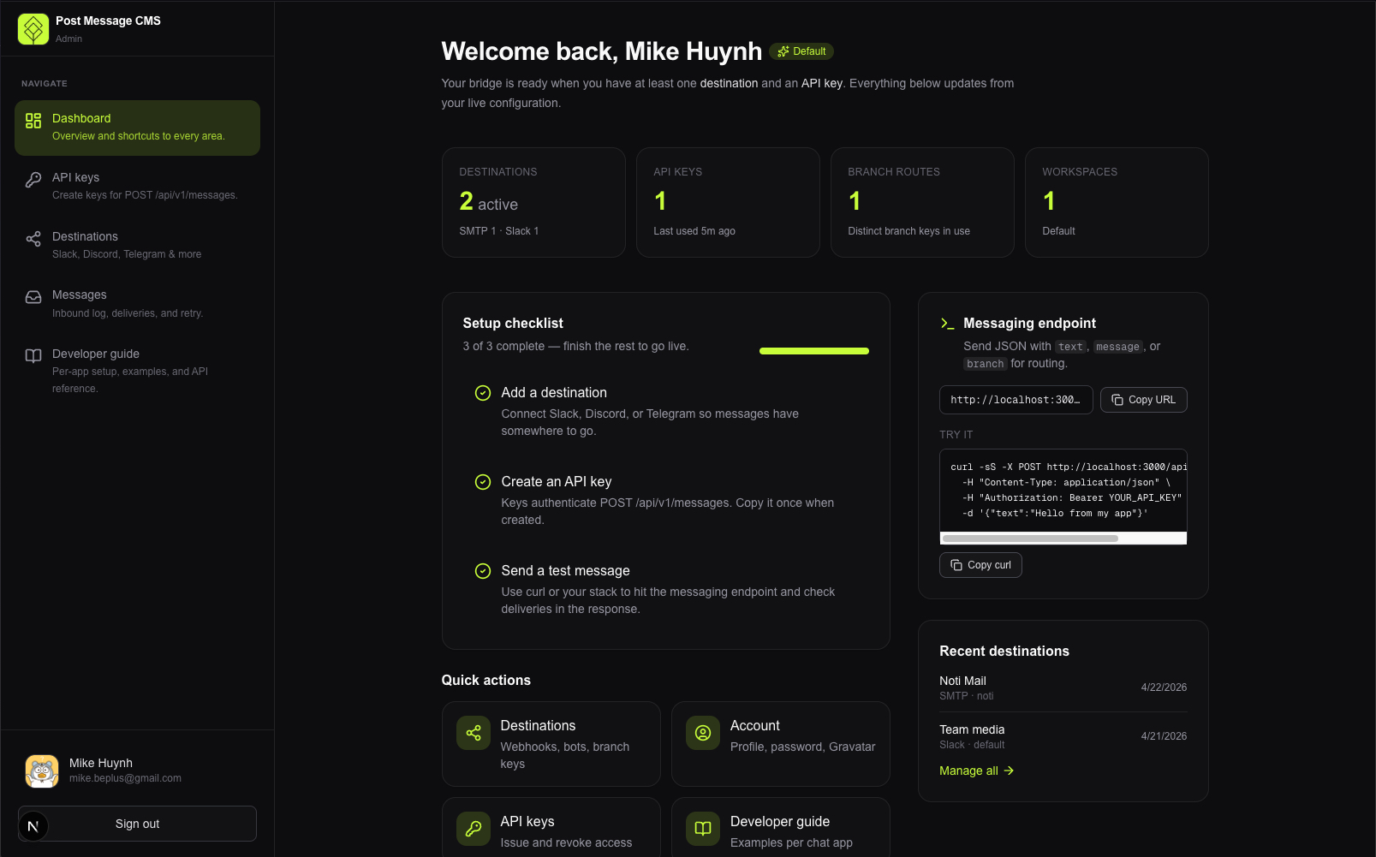Click the API Keys stat card
Image resolution: width=1376 pixels, height=857 pixels.
click(x=728, y=202)
